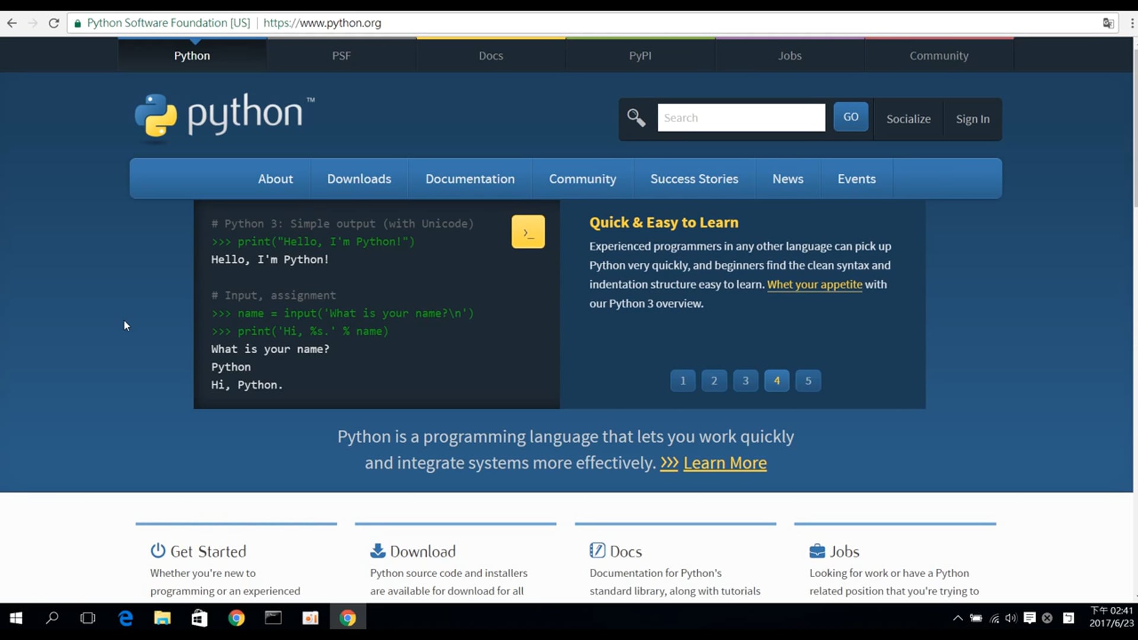Open the translate page icon in address bar
1138x640 pixels.
pos(1108,23)
